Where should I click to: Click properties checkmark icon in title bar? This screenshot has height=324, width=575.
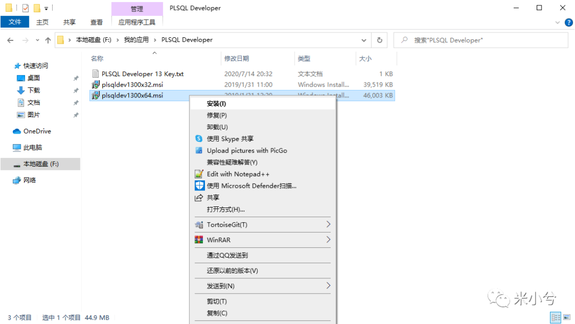(26, 7)
